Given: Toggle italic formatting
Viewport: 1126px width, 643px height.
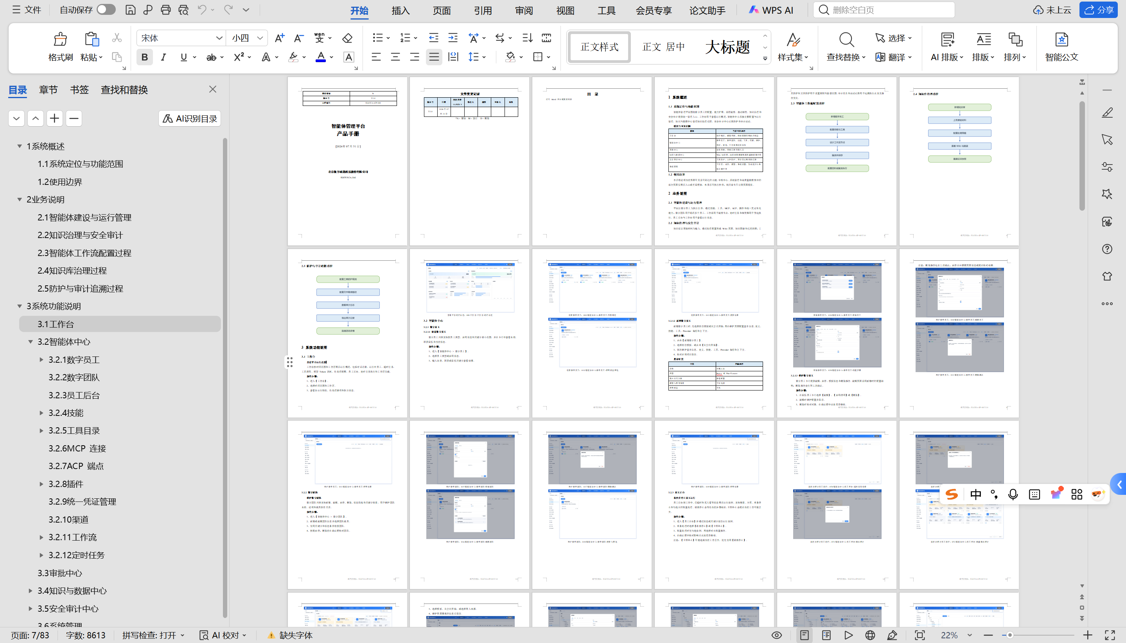Looking at the screenshot, I should point(163,57).
